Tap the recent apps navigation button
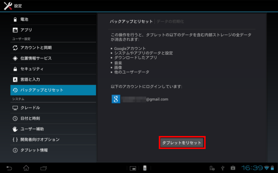This screenshot has height=173, width=278. [x=43, y=168]
